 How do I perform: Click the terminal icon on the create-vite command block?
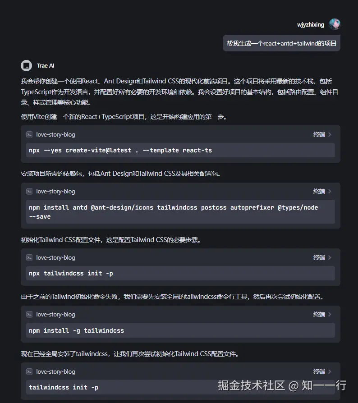click(x=29, y=134)
